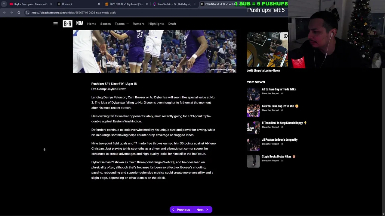Screen dimensions: 385x216
Task: Open the LeBron, Luka Pop Off in Win story
Action: (280, 106)
